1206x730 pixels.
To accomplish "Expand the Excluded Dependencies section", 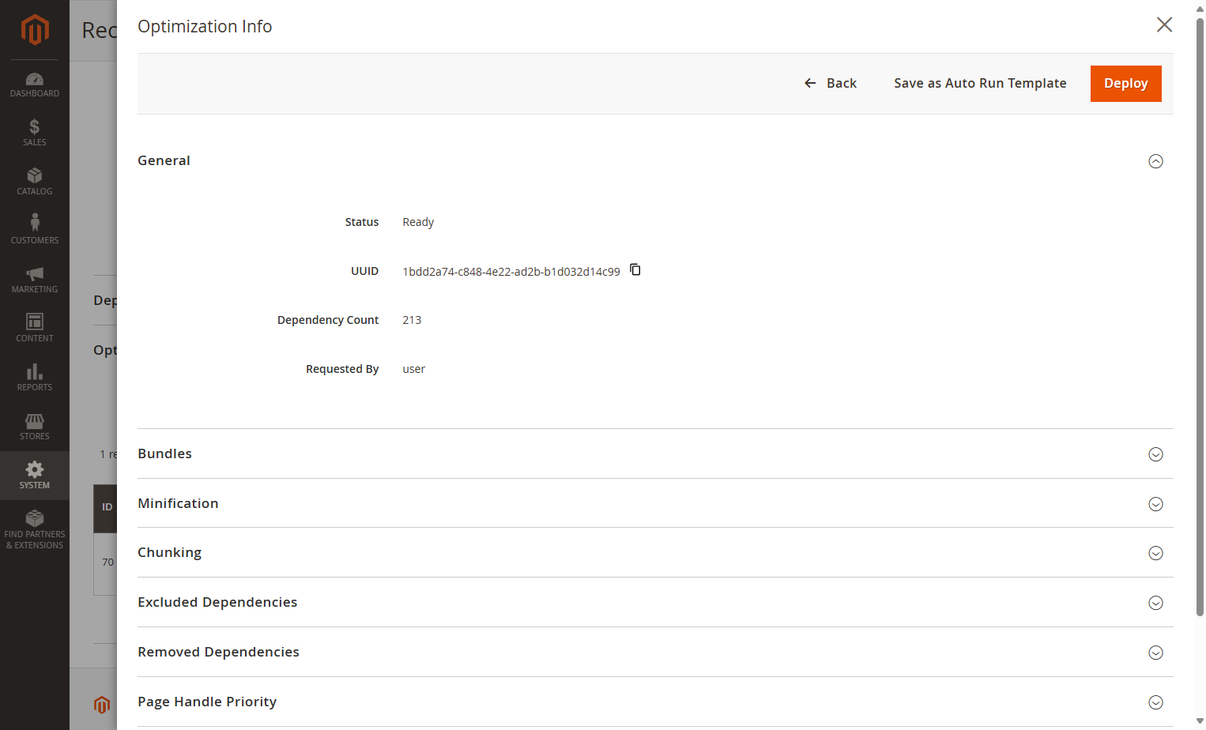I will pos(1155,603).
